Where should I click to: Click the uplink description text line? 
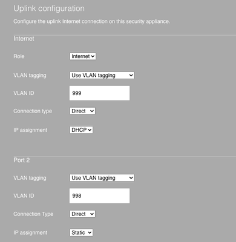(92, 21)
